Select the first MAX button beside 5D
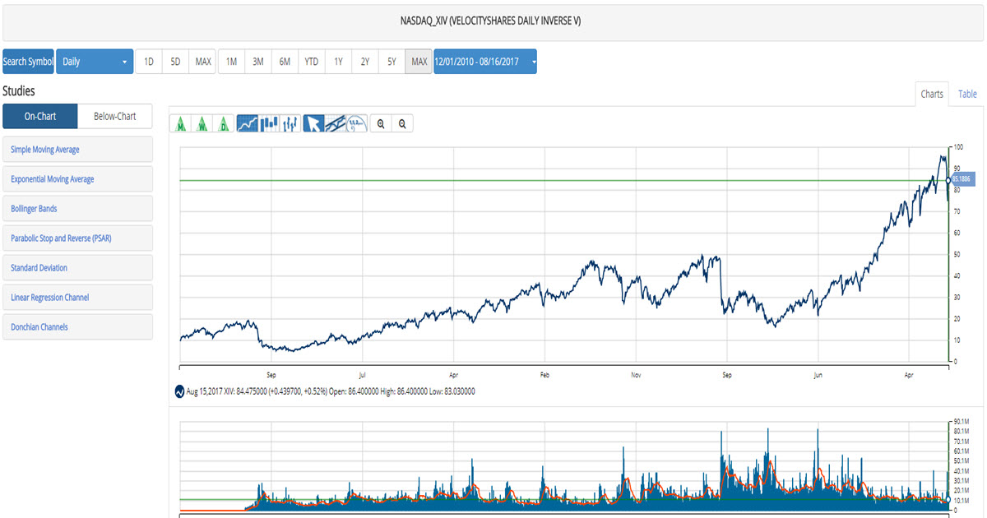This screenshot has width=987, height=518. point(203,62)
